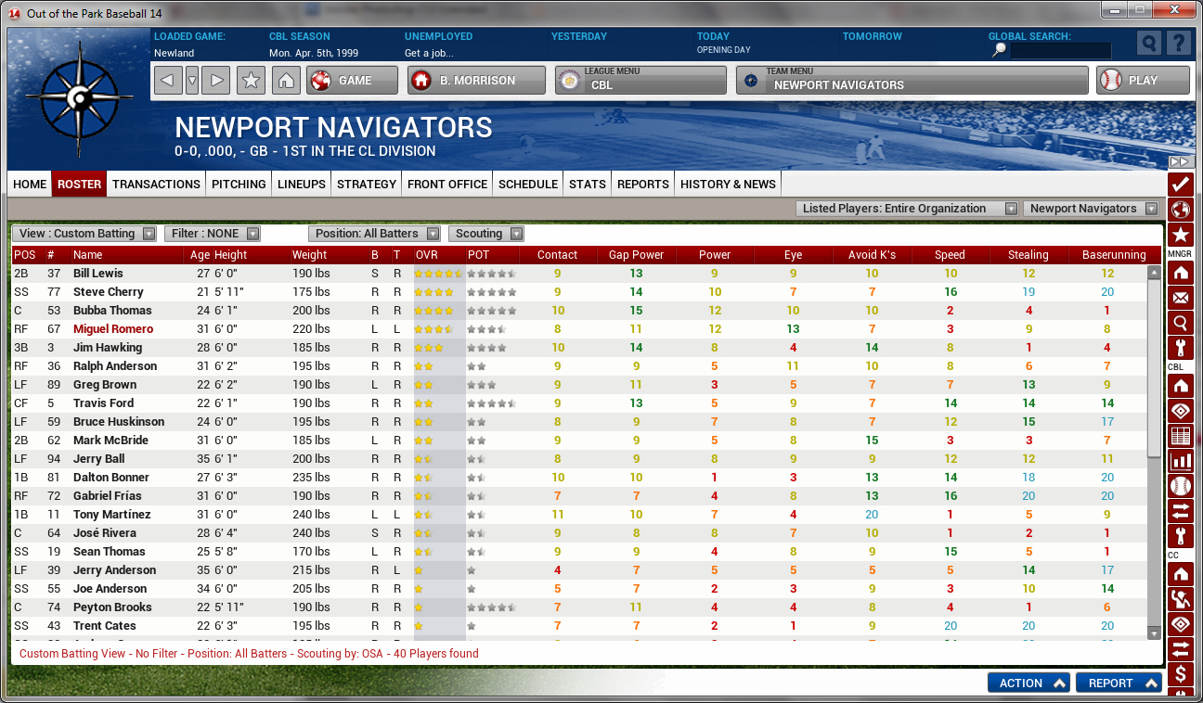The image size is (1203, 703).
Task: Click the Global Search input field
Action: (1060, 51)
